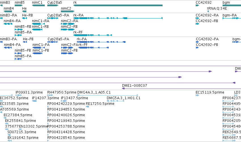Click EST EC36752.5prime
Image resolution: width=241 pixels, height=142 pixels.
14,98
